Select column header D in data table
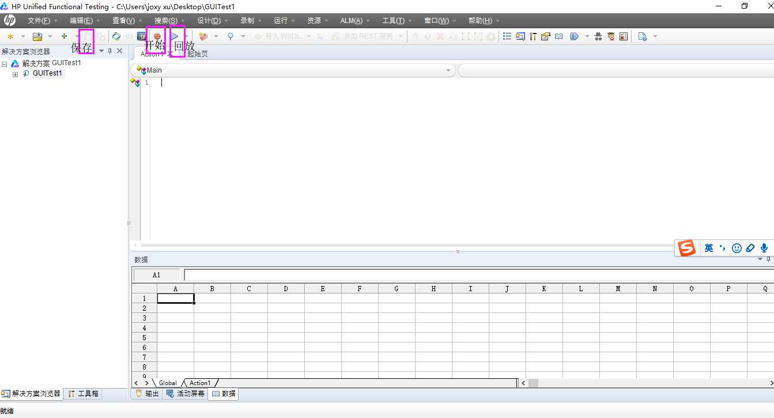 (286, 288)
